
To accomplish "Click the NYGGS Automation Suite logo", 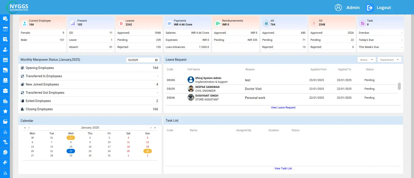I will click(x=18, y=7).
